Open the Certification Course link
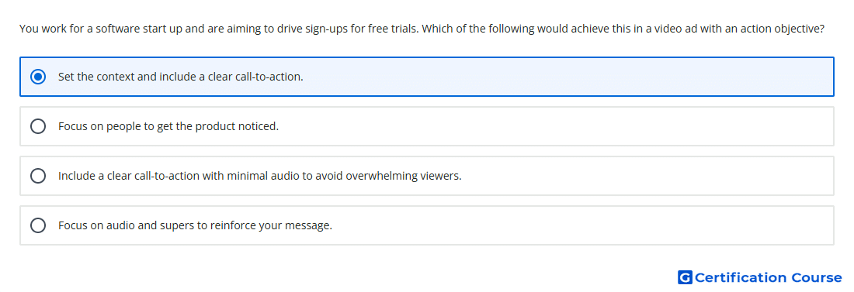This screenshot has width=854, height=292. click(x=760, y=277)
